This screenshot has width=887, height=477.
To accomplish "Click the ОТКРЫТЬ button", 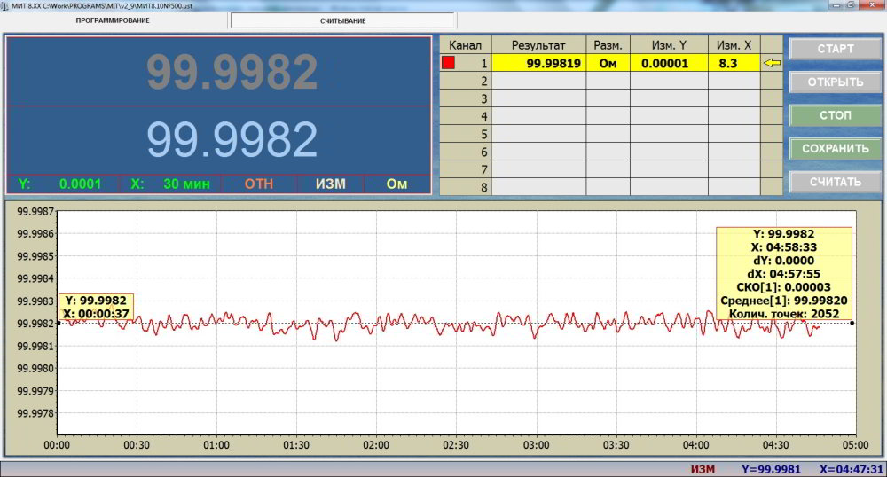I will pyautogui.click(x=835, y=82).
